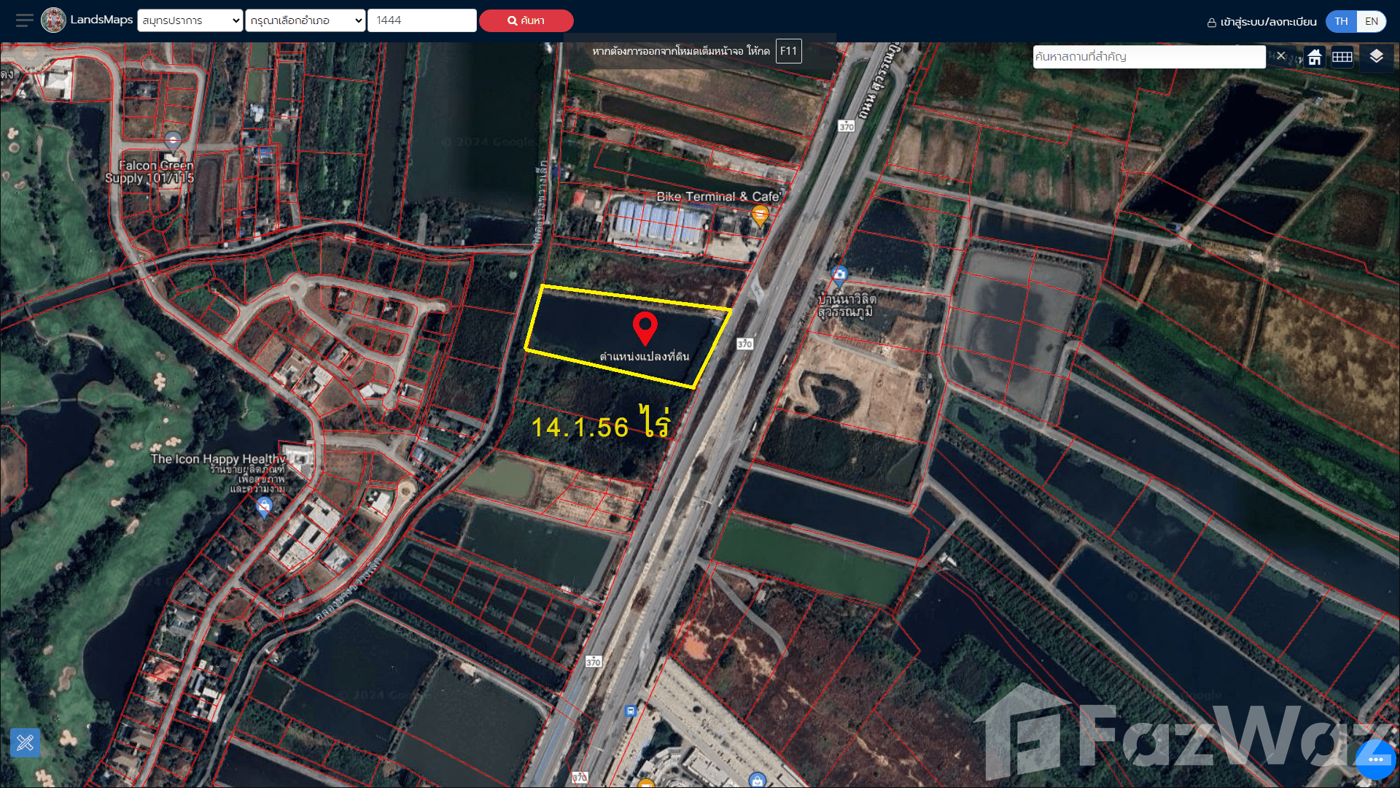Open the blue chat bubble
The image size is (1400, 788).
point(1375,760)
